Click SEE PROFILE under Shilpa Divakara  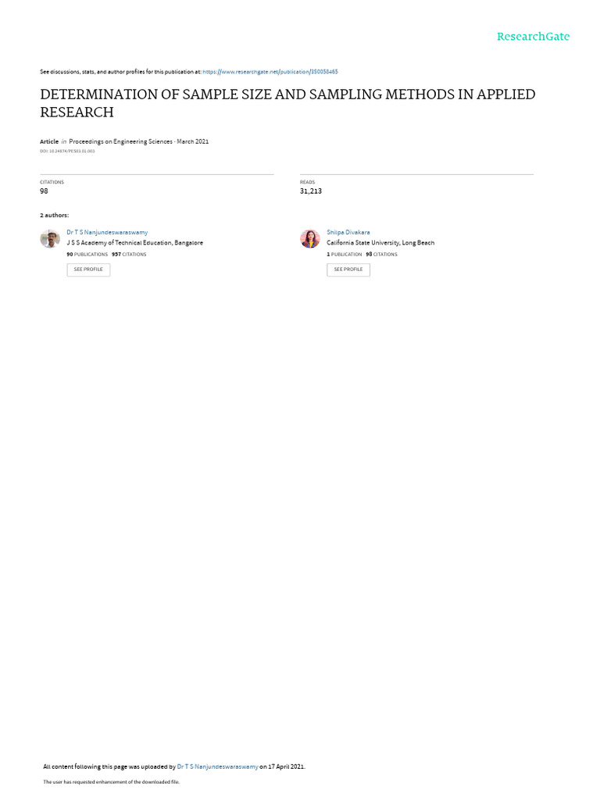click(348, 270)
